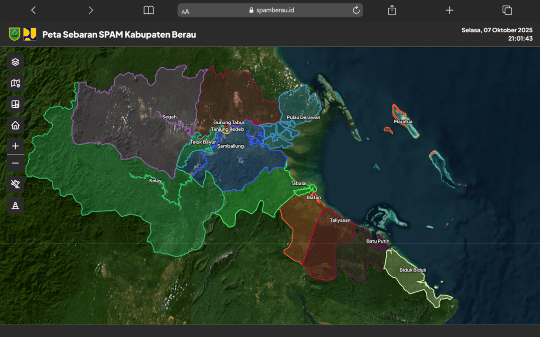Click the Kabupaten Berau coat of arms logo
Image resolution: width=540 pixels, height=337 pixels.
[14, 34]
